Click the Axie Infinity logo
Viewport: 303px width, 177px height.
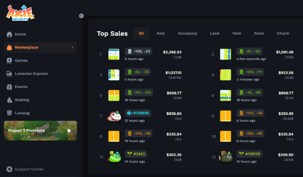(20, 13)
